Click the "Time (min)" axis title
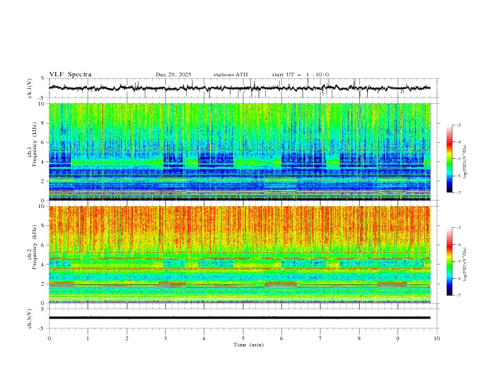Viewport: 492px width, 380px height. click(248, 345)
